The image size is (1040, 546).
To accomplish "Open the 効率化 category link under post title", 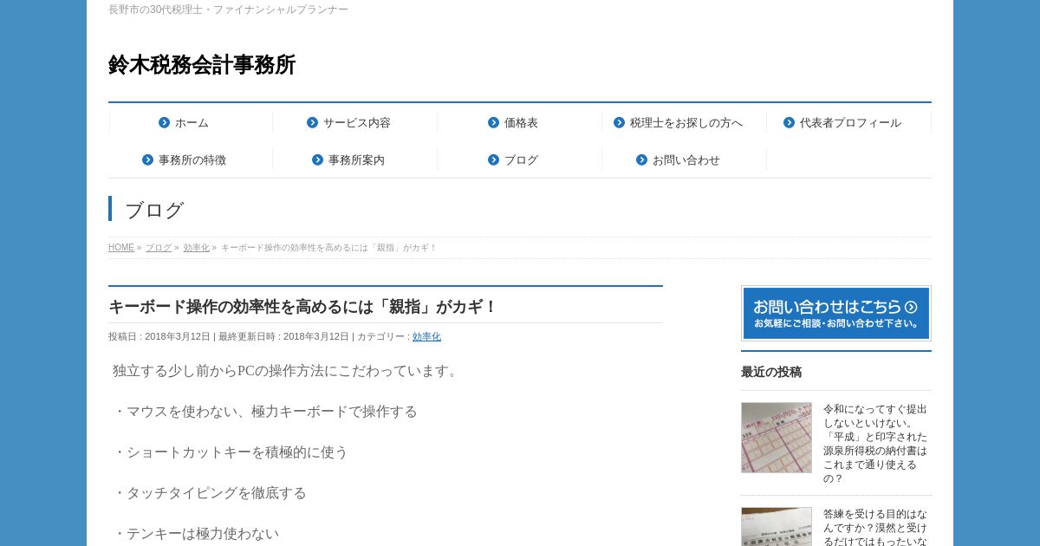I will click(426, 336).
